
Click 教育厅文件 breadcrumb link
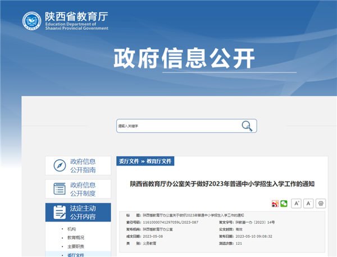coord(160,161)
